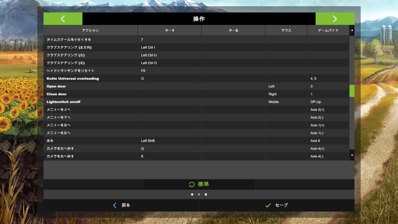Save bindings with セーブ button
Screen dimensions: 398x224
tap(277, 205)
